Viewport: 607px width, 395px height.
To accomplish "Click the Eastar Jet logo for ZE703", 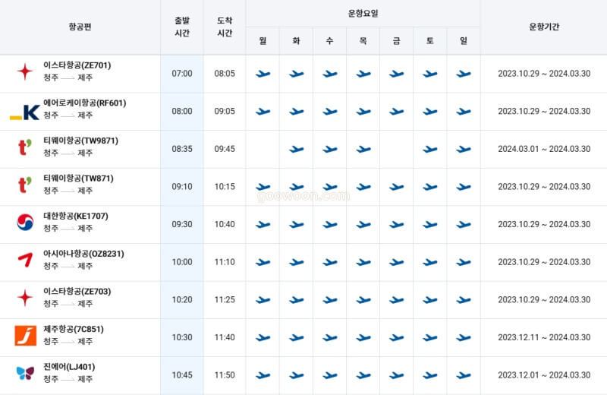I will 25,298.
